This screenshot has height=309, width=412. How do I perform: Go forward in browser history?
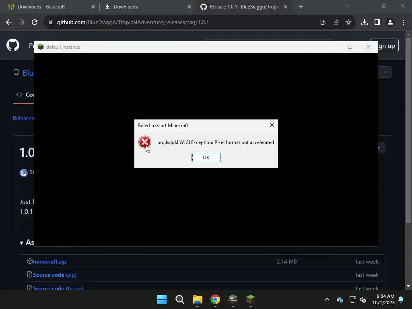[22, 23]
